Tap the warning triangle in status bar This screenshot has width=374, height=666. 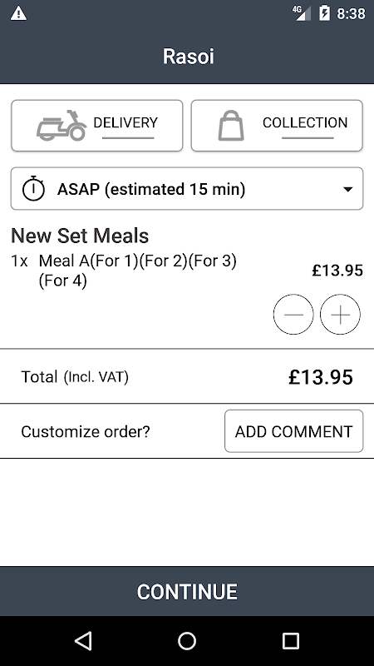pos(18,13)
